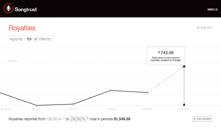
Task: Click the Songtrust wordmark text
Action: click(x=26, y=10)
